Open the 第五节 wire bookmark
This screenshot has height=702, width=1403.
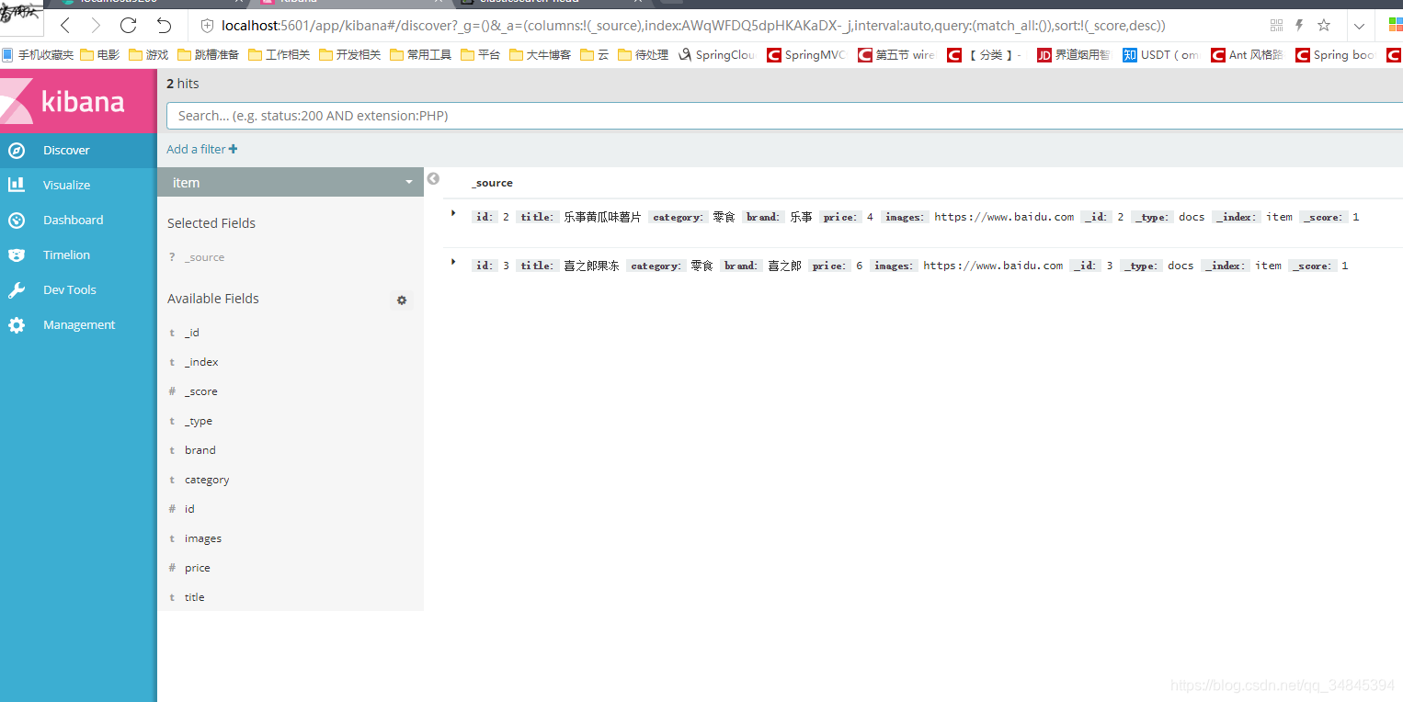pyautogui.click(x=896, y=55)
